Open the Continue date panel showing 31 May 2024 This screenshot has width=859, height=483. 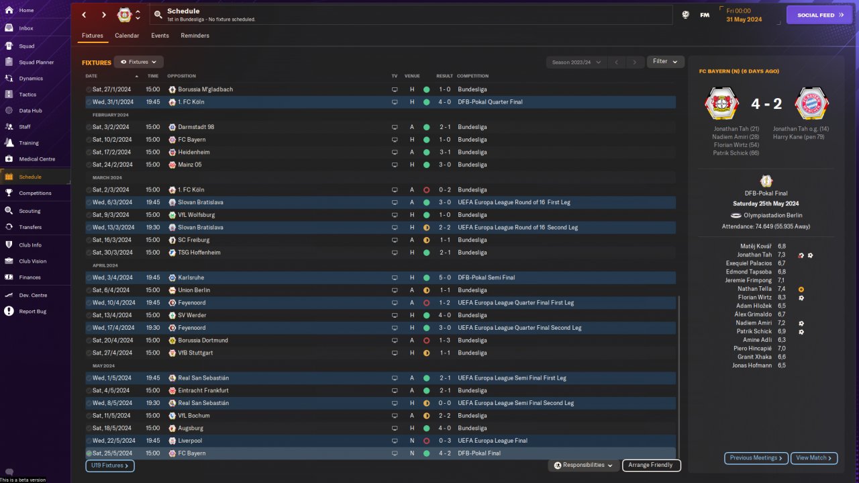[x=748, y=15]
